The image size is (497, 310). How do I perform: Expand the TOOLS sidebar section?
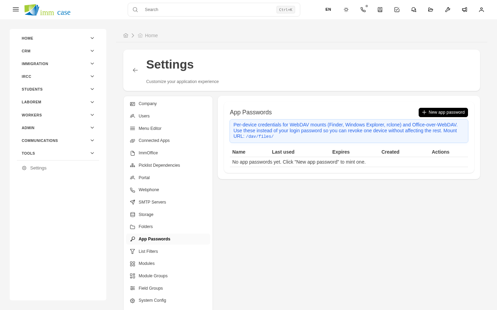(x=58, y=153)
